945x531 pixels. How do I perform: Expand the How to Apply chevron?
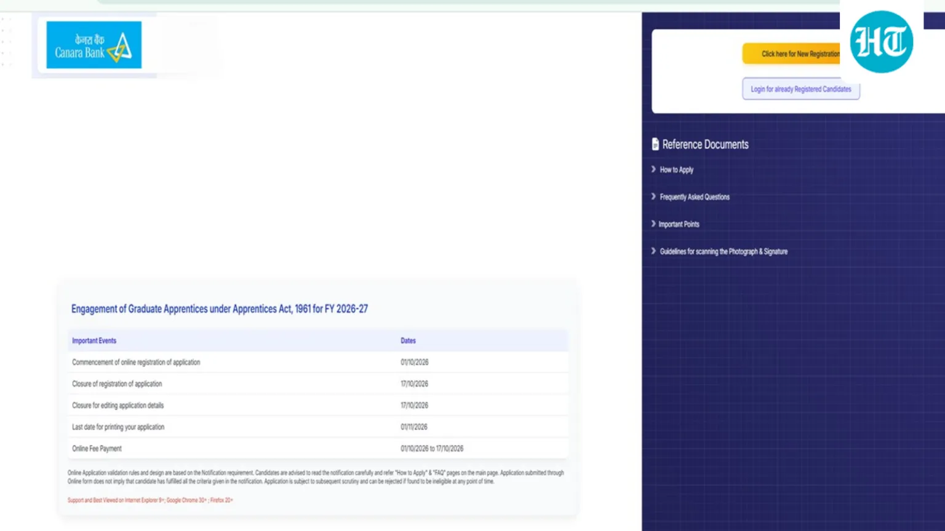point(653,169)
